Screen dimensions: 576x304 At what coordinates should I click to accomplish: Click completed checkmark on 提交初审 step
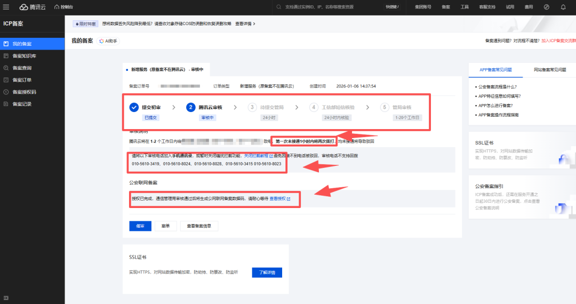pos(134,107)
